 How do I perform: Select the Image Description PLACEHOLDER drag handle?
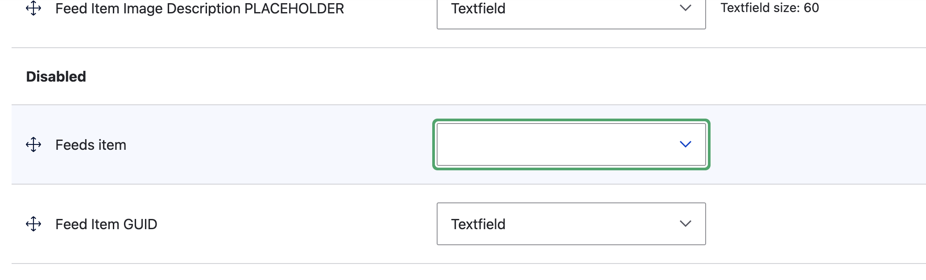[33, 8]
